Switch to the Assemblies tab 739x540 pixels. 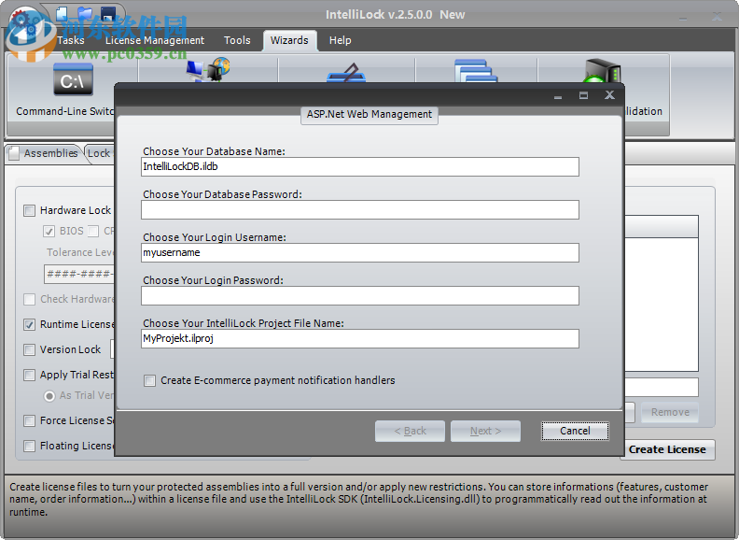tap(43, 153)
